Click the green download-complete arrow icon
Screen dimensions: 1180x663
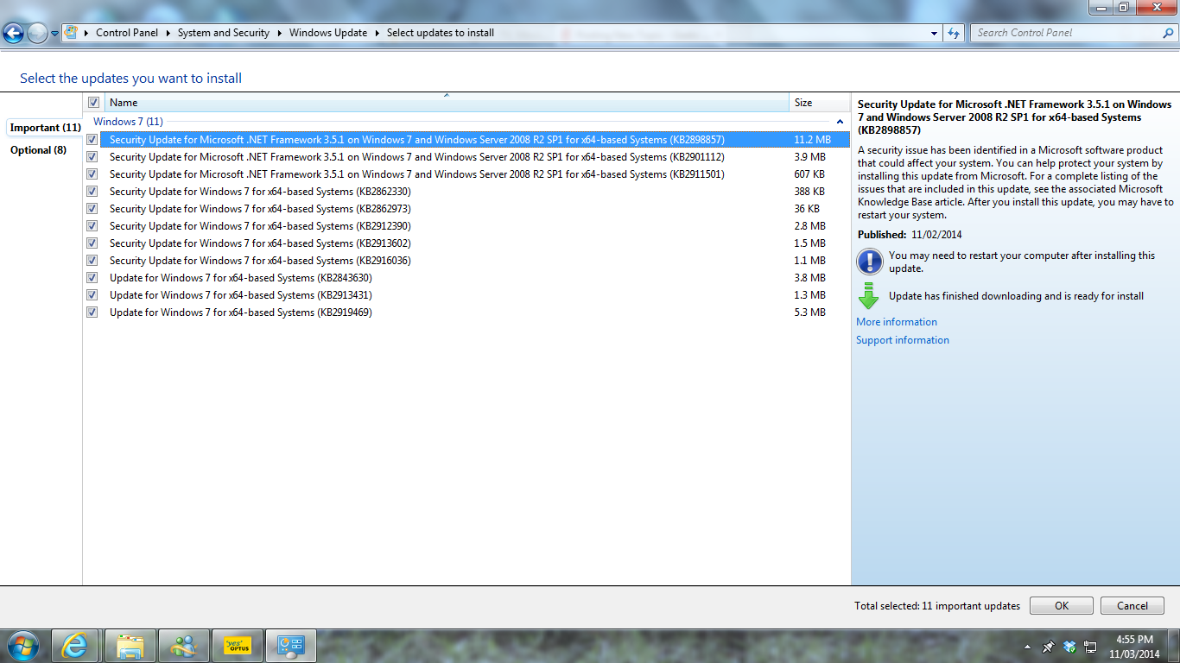(x=868, y=296)
